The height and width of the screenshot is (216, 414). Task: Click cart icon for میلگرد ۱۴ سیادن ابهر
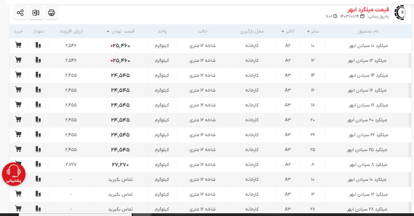(18, 75)
